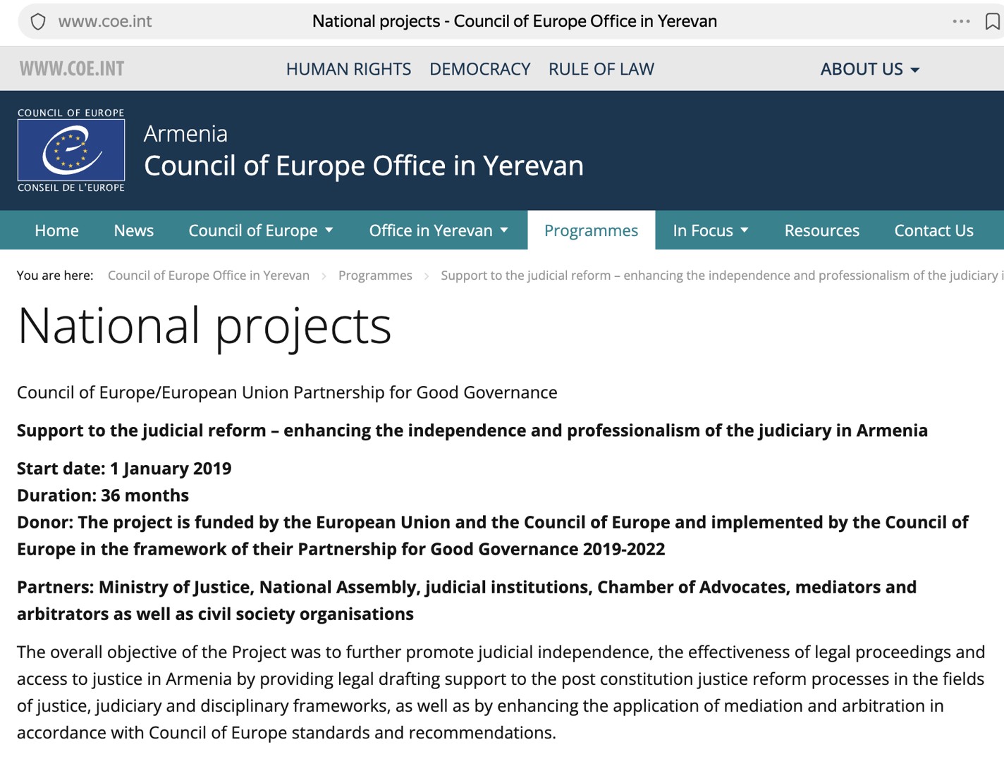
Task: Go to the Democracy section
Action: pyautogui.click(x=479, y=69)
